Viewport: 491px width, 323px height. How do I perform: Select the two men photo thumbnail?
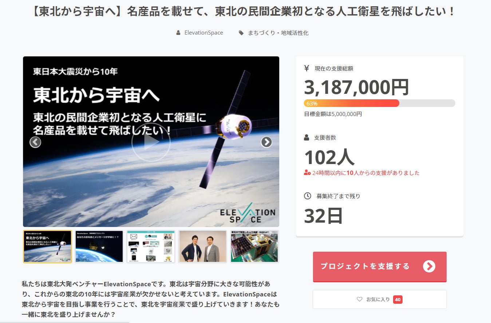203,246
